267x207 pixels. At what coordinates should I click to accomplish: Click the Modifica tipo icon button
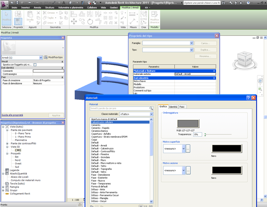click(x=46, y=57)
